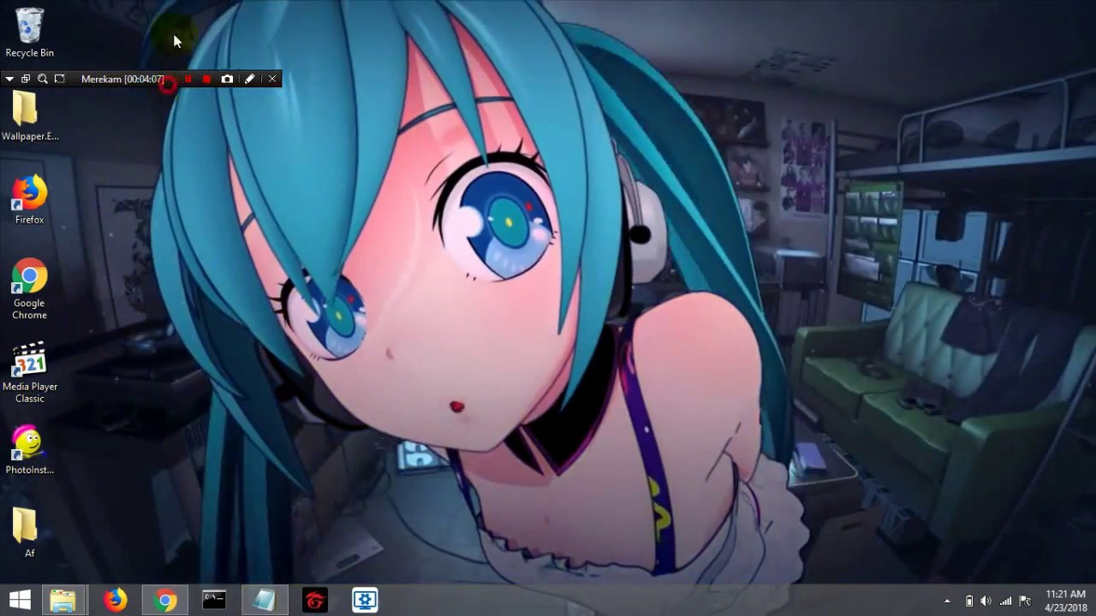Select the Firefox desktop shortcut
Viewport: 1096px width, 616px height.
(x=29, y=199)
